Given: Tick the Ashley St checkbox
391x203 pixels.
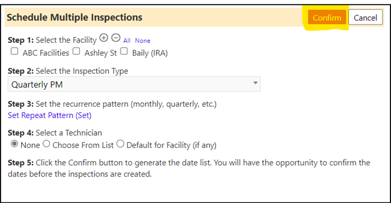Looking at the screenshot, I should 76,51.
